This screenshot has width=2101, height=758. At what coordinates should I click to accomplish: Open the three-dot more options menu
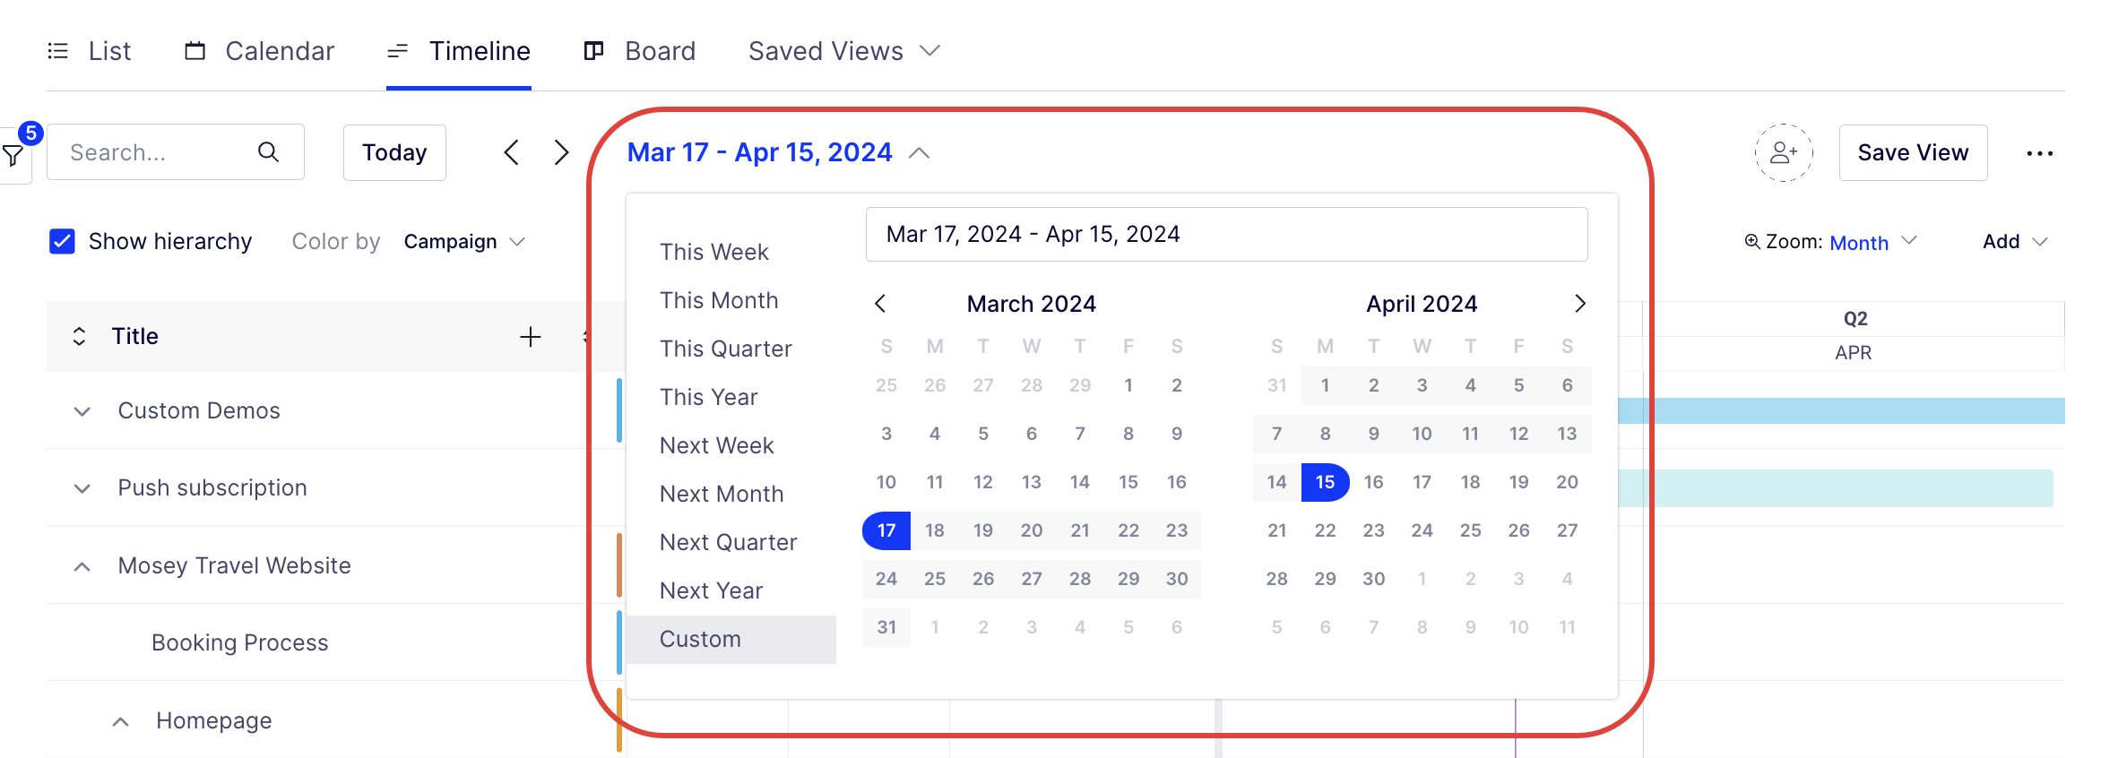pyautogui.click(x=2040, y=153)
